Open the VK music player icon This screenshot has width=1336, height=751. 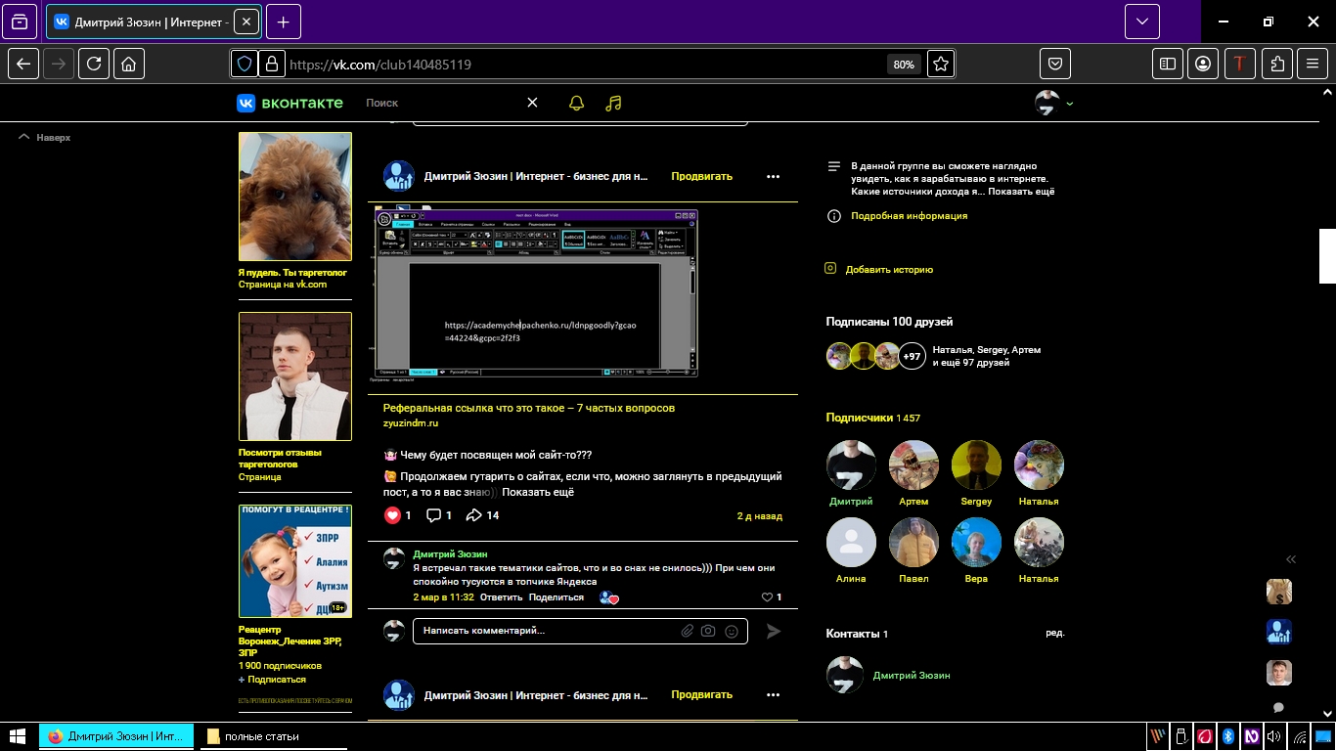coord(613,103)
